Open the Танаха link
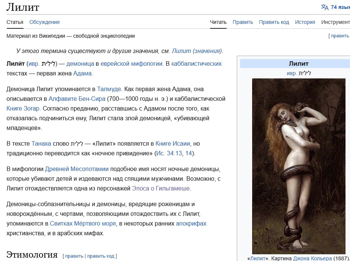 (41, 143)
